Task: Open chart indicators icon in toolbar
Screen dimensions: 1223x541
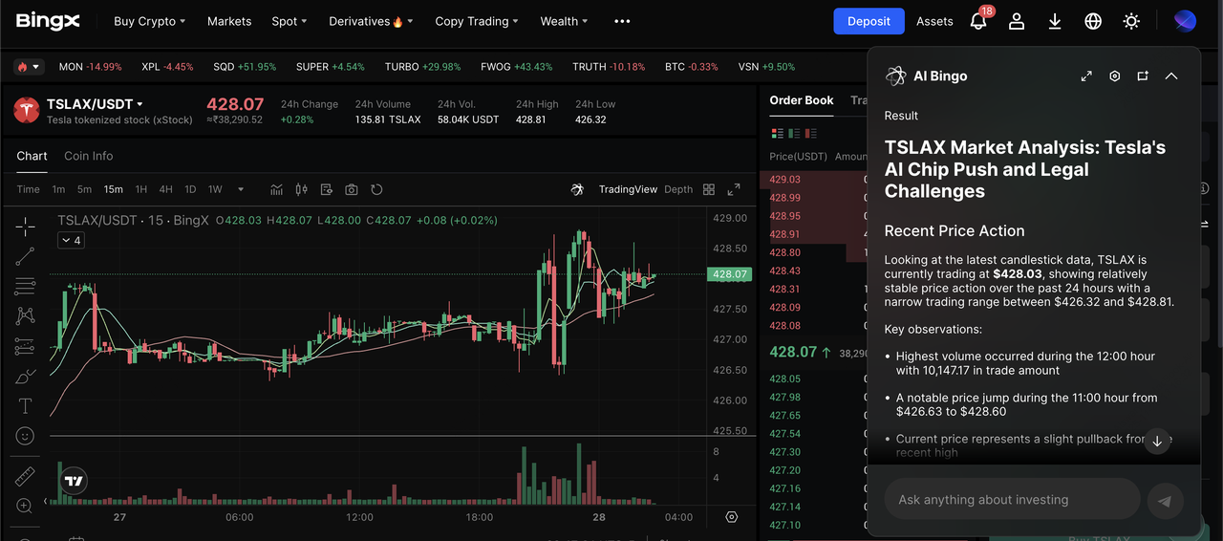Action: coord(277,189)
